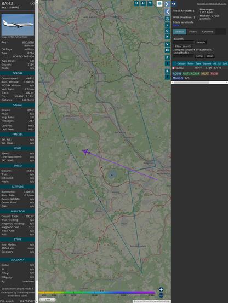Click the U map button
The height and width of the screenshot is (303, 228).
[x=136, y=3]
